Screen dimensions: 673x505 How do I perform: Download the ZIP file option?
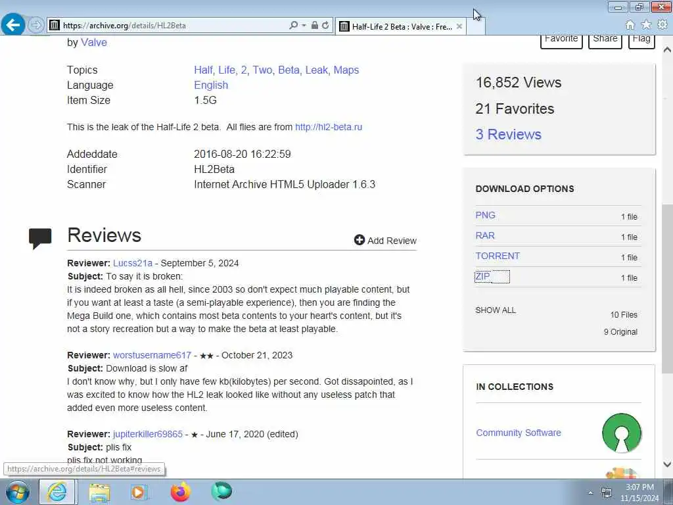point(482,276)
